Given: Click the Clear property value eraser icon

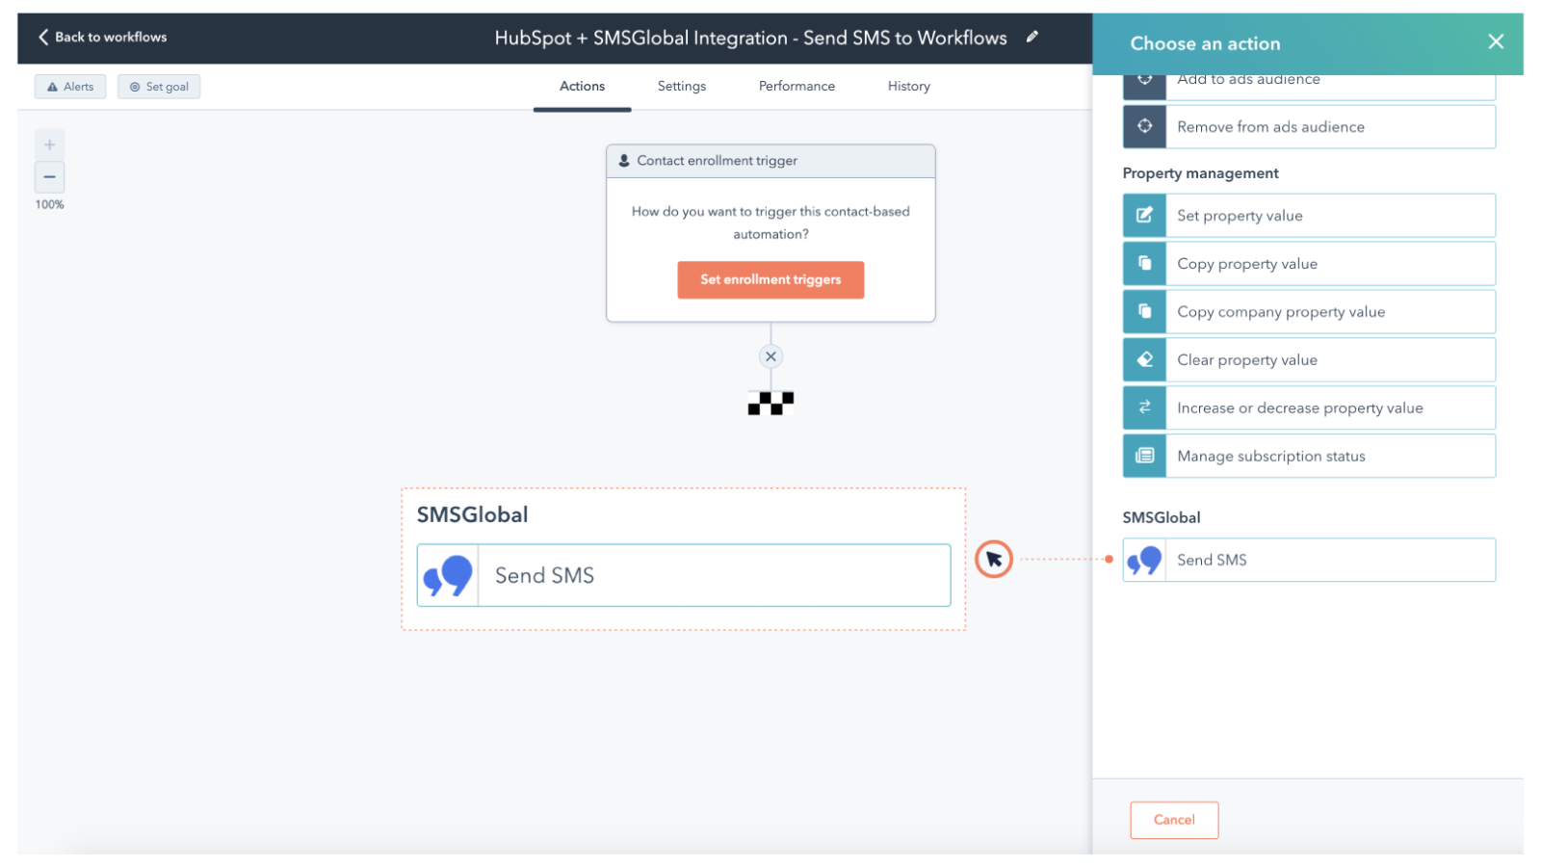Looking at the screenshot, I should pos(1144,359).
